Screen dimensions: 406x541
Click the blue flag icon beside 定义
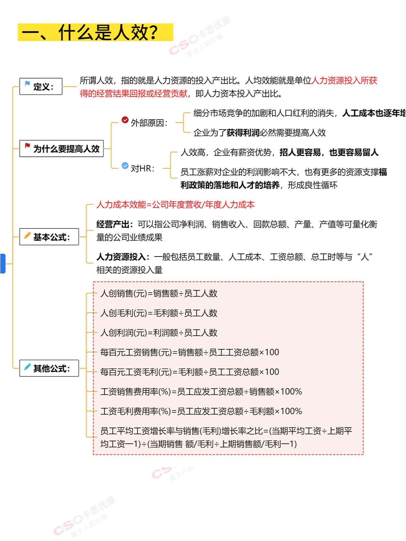point(27,84)
